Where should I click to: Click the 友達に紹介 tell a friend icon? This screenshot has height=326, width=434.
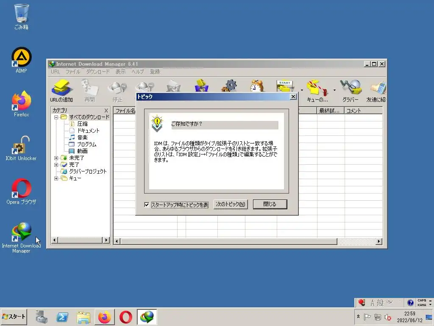376,90
